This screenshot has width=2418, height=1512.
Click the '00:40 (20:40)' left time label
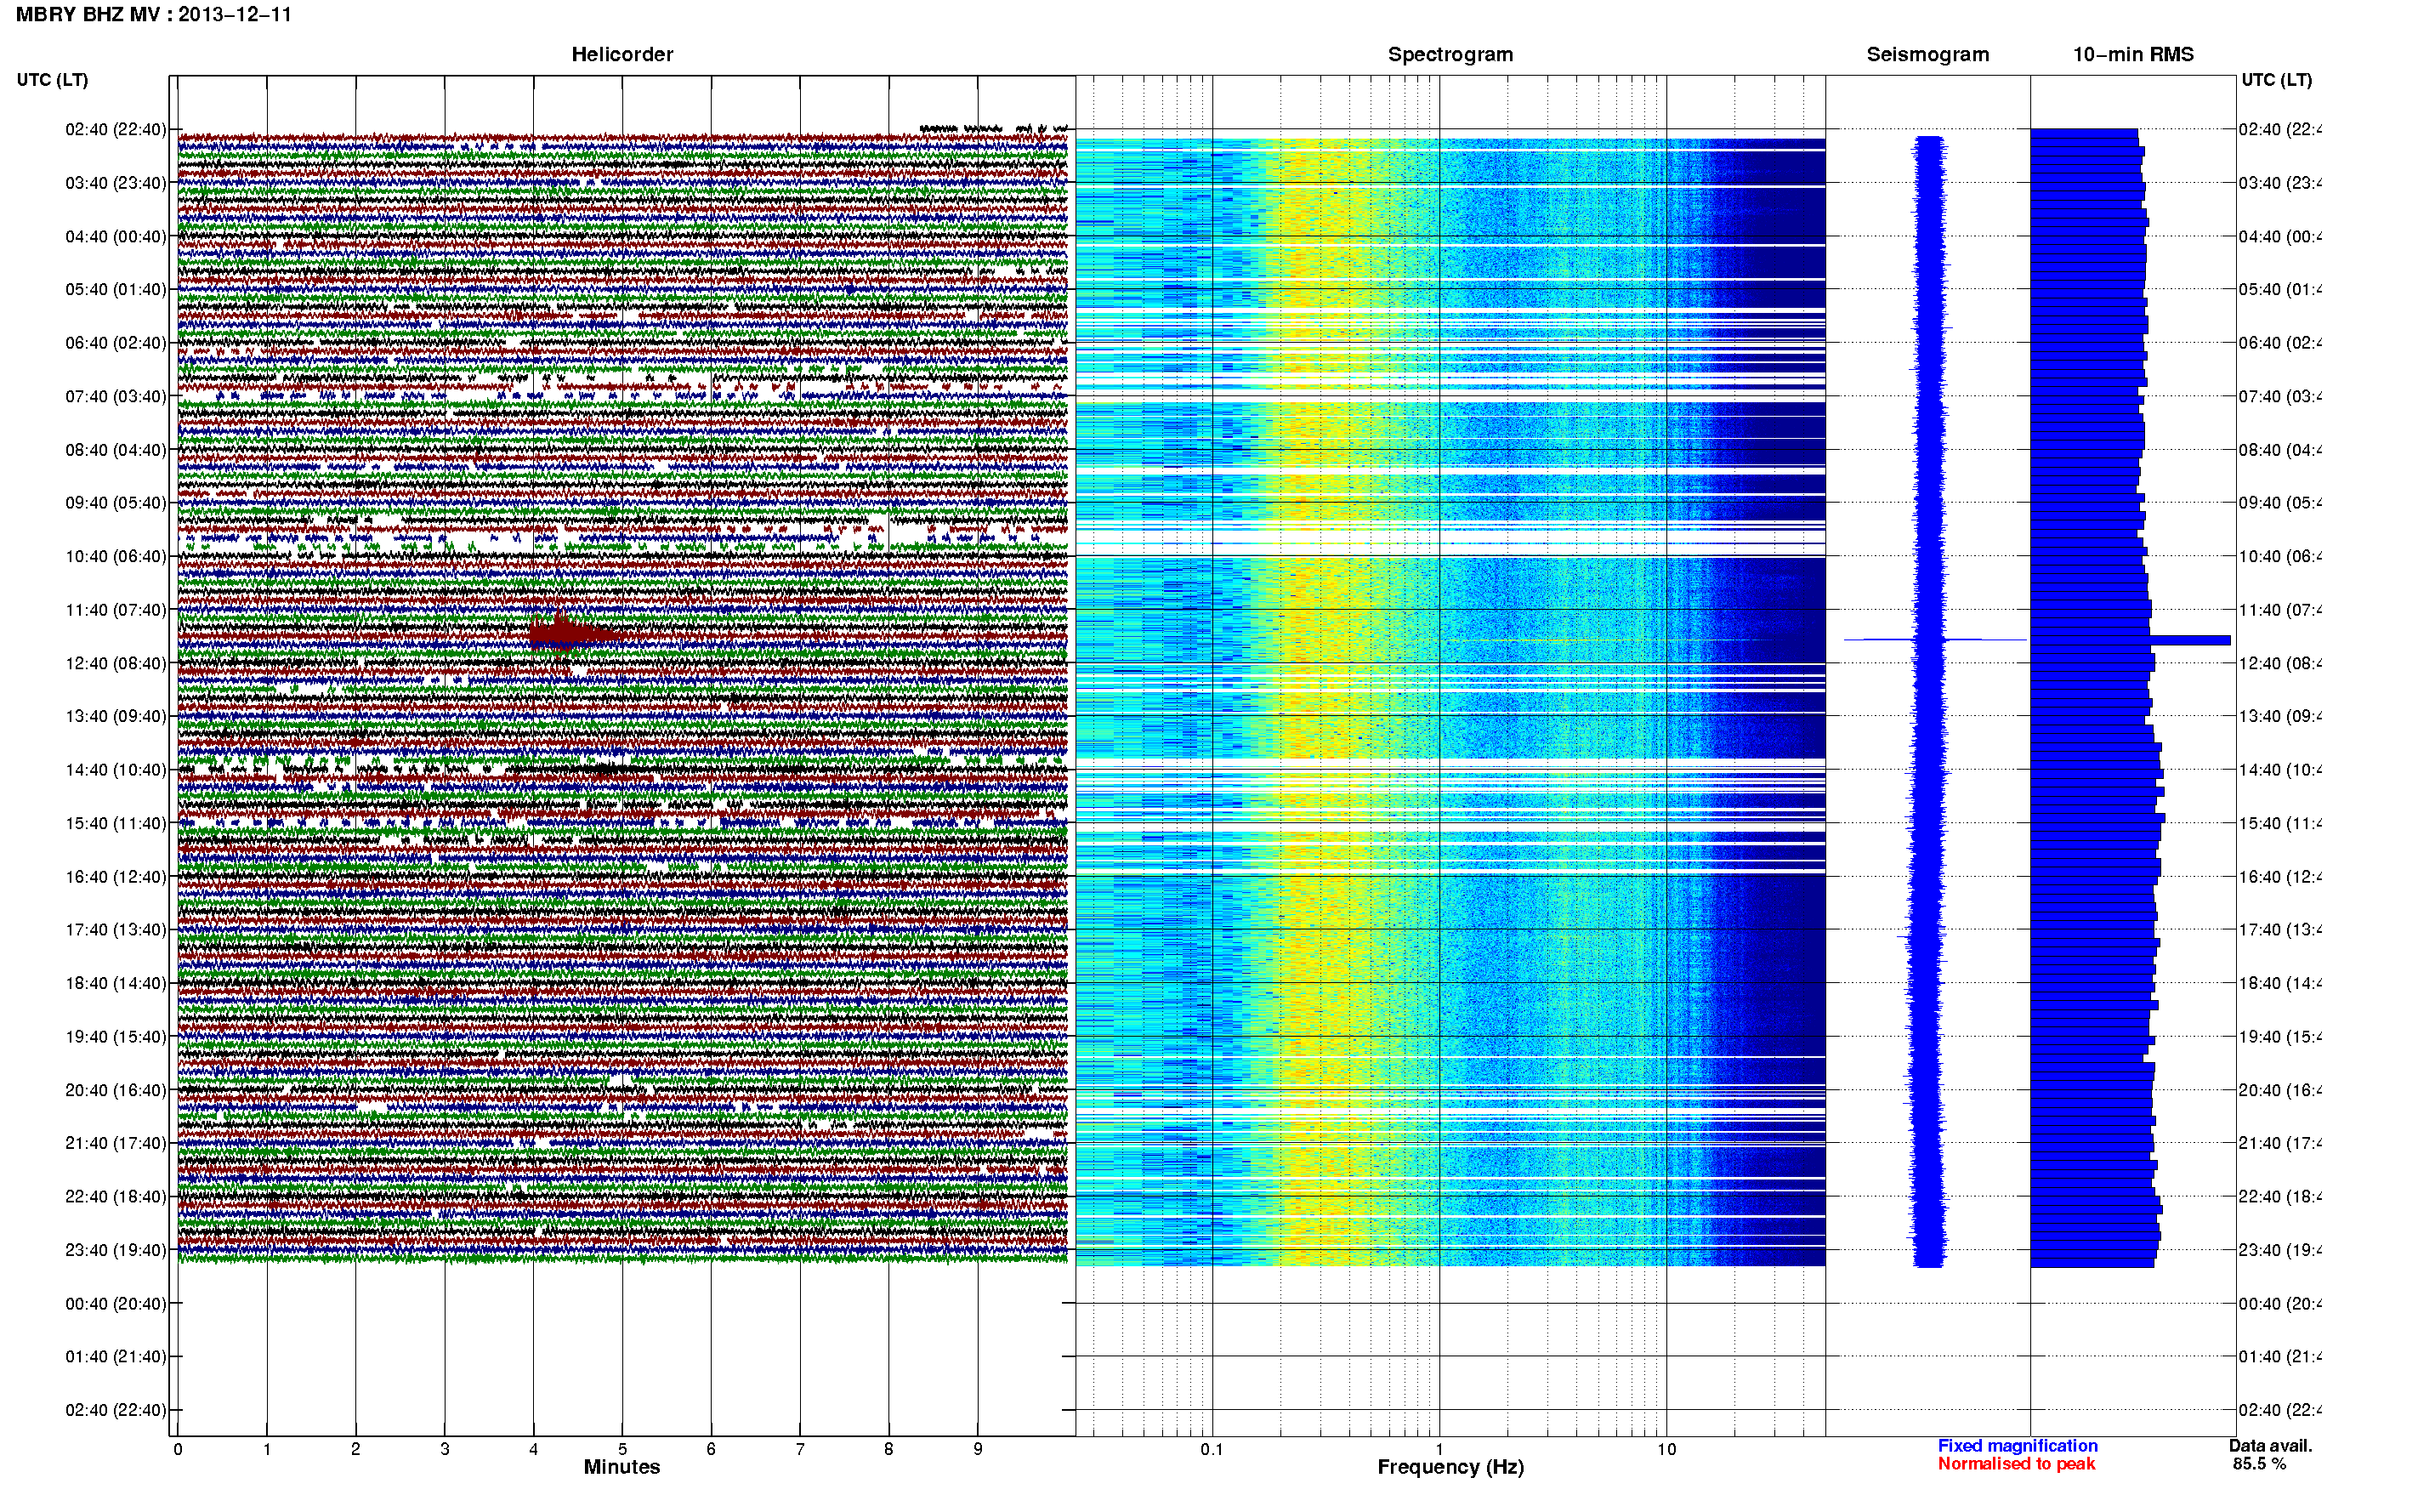[x=116, y=1304]
